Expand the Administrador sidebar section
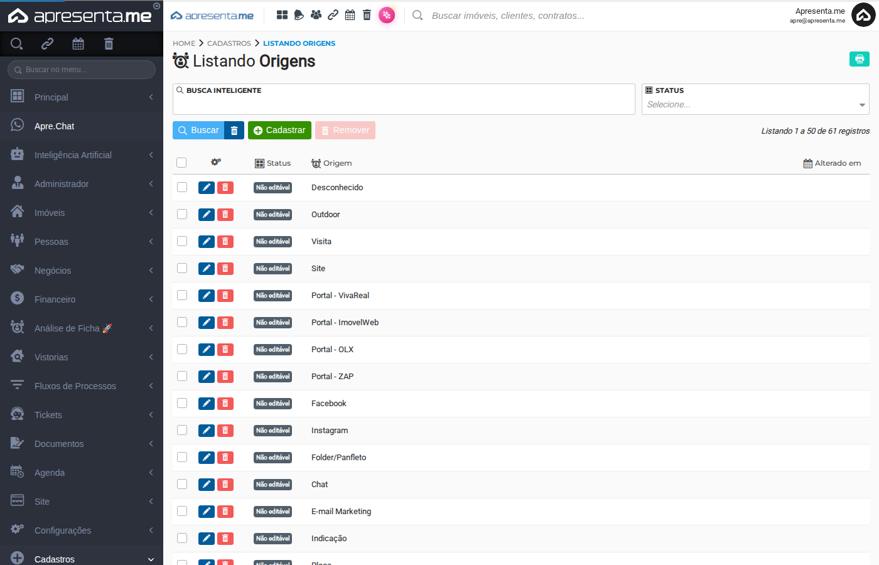879x565 pixels. [x=82, y=184]
